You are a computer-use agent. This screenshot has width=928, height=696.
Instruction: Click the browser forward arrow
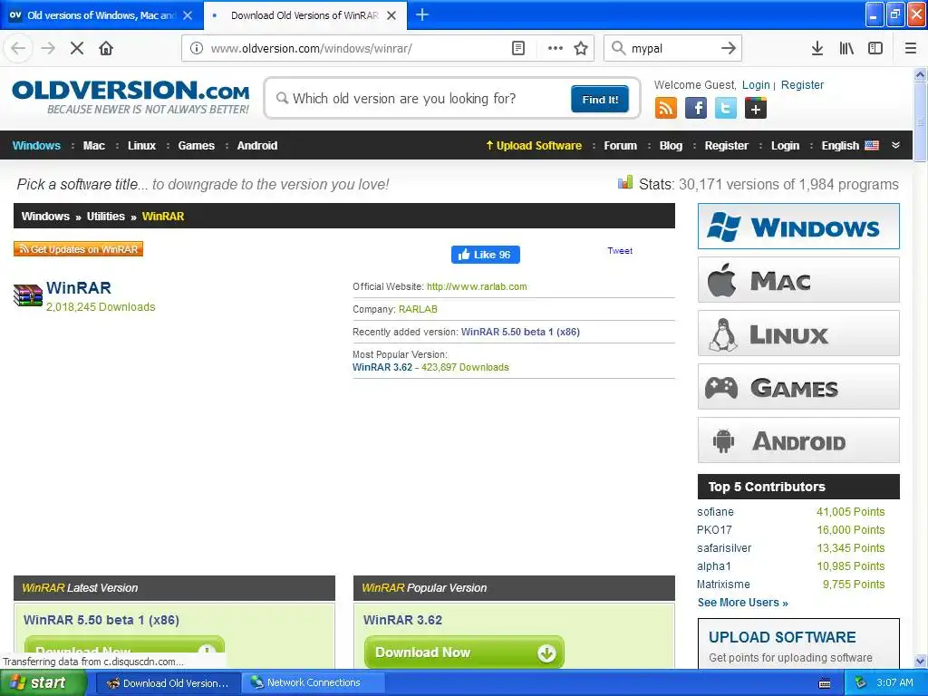[48, 48]
